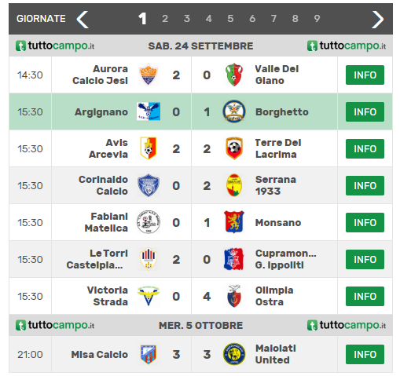Select giornata 2 tab
400x376 pixels.
tap(165, 19)
